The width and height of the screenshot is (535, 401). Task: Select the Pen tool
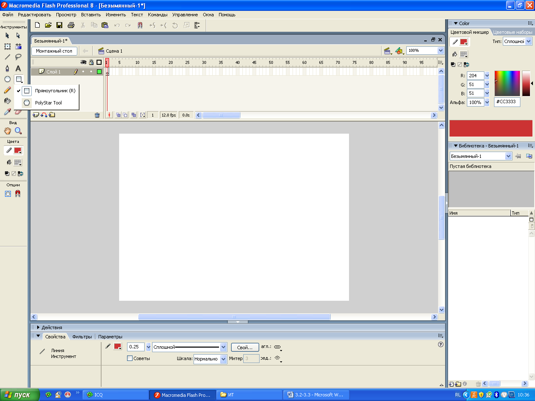coord(7,68)
